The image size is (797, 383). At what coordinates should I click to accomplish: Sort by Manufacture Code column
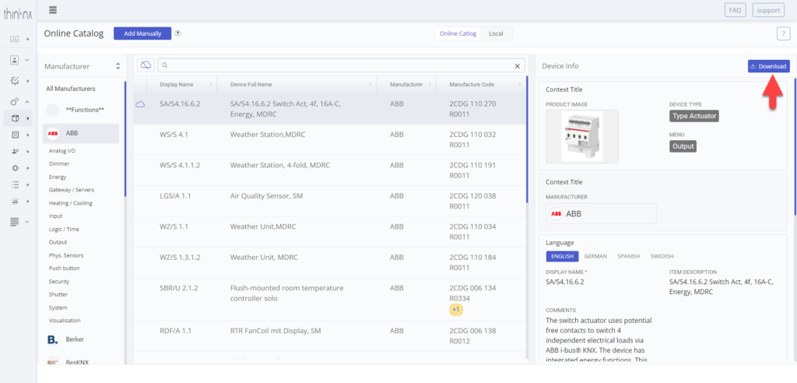(519, 84)
